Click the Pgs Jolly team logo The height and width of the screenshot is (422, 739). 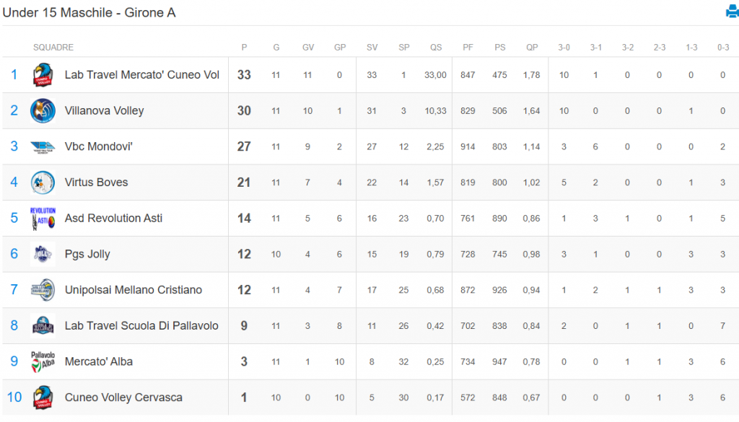coord(43,254)
